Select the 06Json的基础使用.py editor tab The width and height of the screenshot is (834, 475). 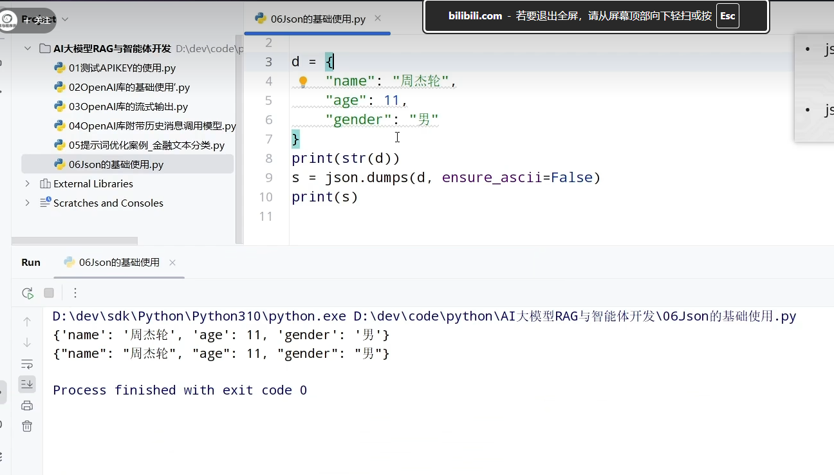click(317, 19)
